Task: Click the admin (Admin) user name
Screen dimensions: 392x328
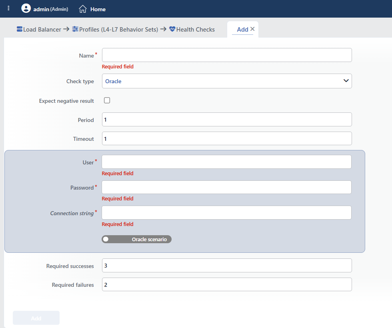Action: click(x=51, y=9)
